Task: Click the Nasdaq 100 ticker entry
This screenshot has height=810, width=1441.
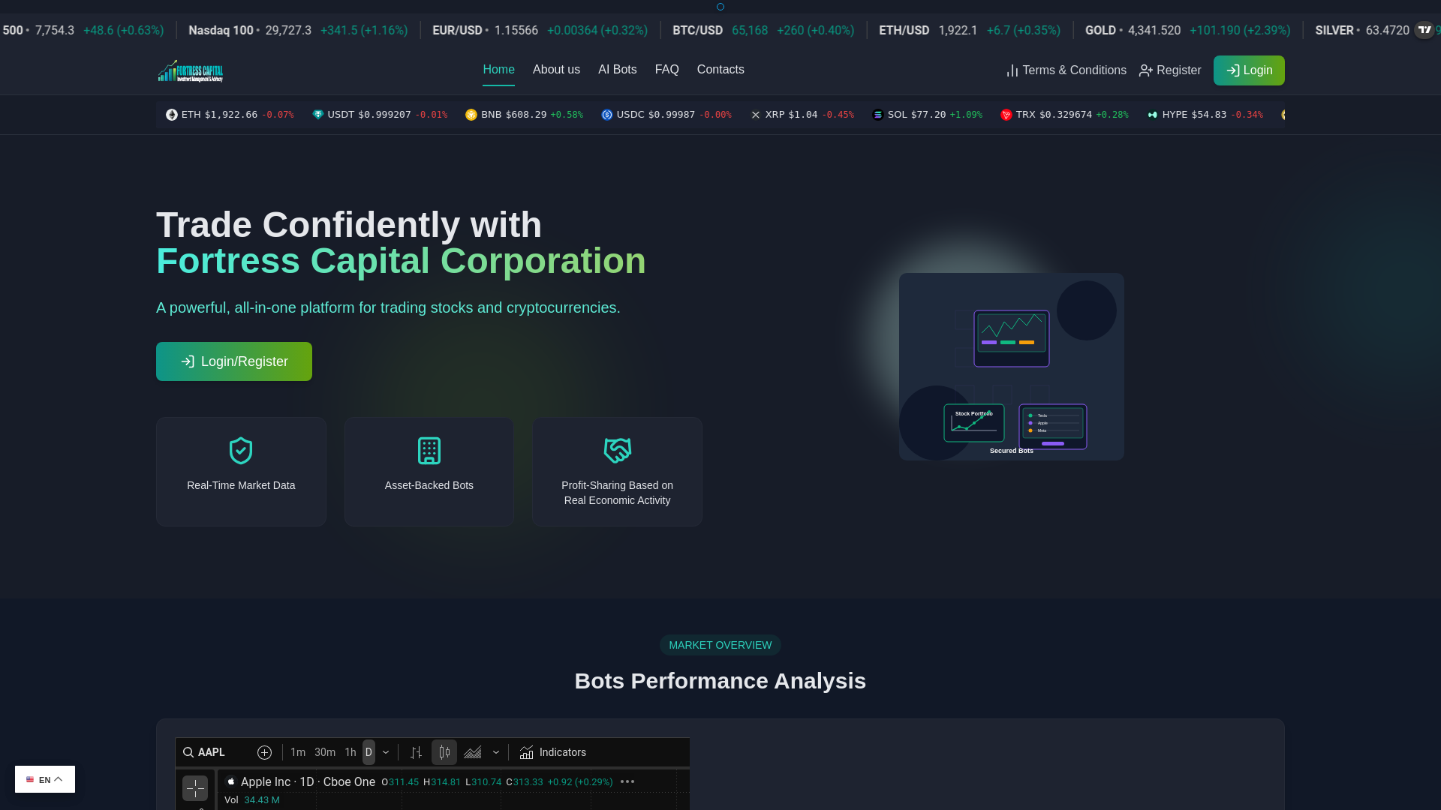Action: point(298,31)
